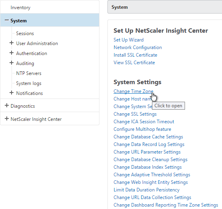222x209 pixels.
Task: Open Change Host name link
Action: pyautogui.click(x=132, y=99)
